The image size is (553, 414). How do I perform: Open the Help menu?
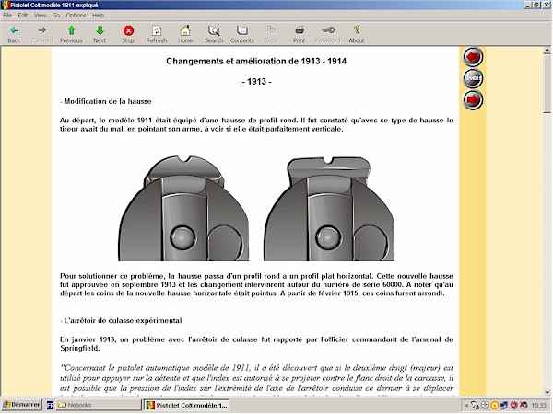(x=98, y=15)
